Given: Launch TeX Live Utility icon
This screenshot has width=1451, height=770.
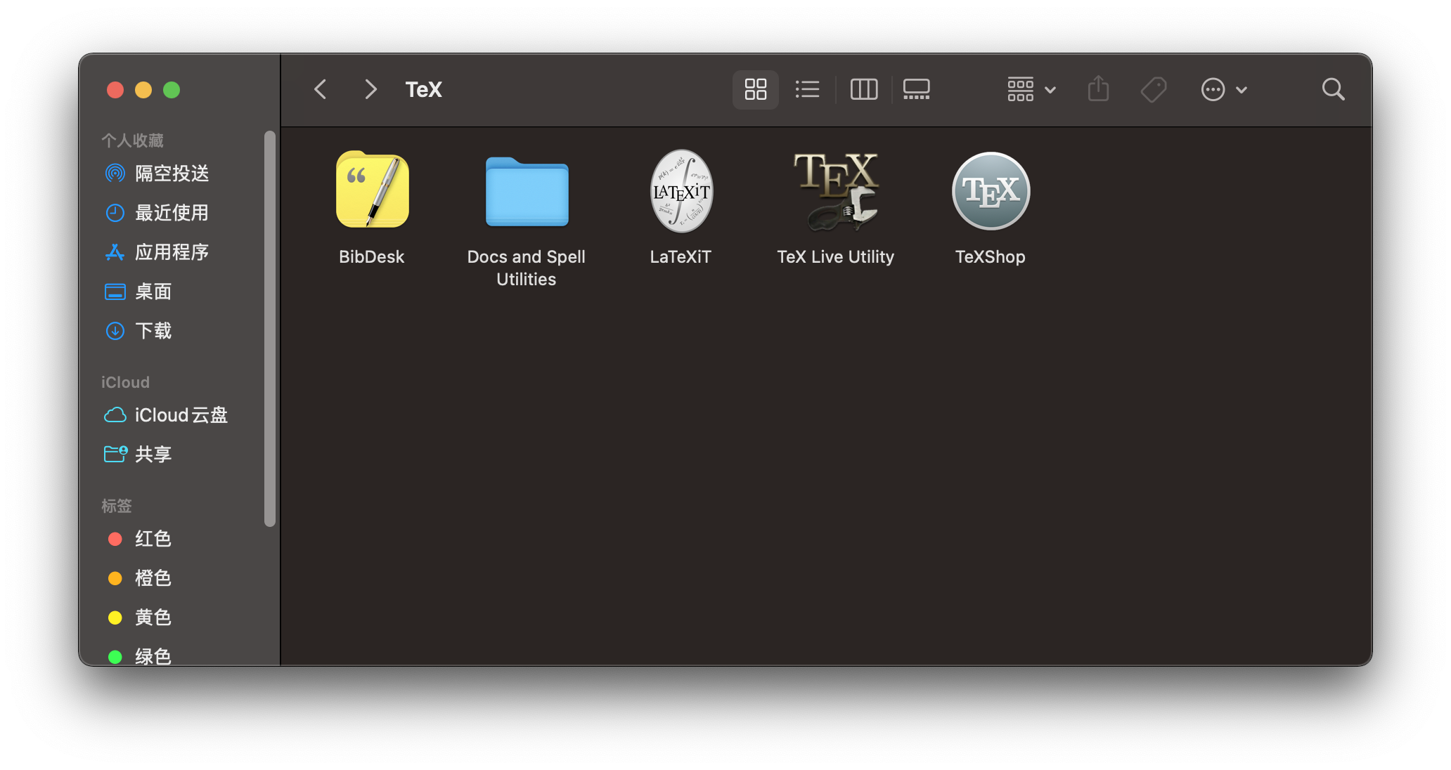Looking at the screenshot, I should pyautogui.click(x=835, y=191).
